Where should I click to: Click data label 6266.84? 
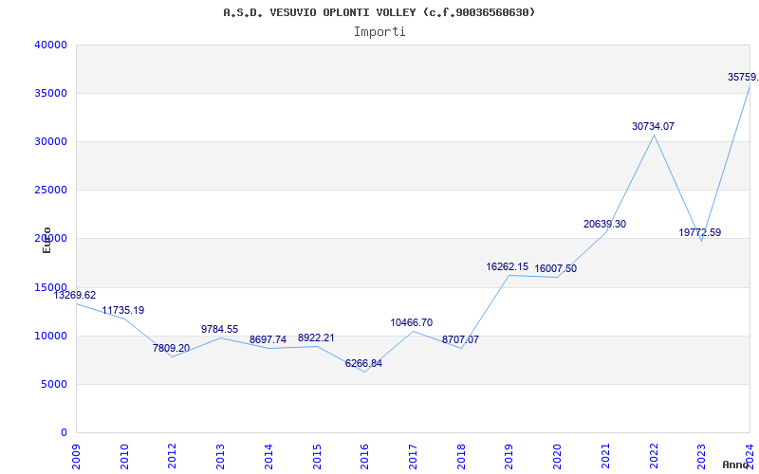pos(363,364)
